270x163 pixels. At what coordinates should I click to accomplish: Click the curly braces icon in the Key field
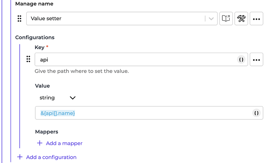click(241, 60)
